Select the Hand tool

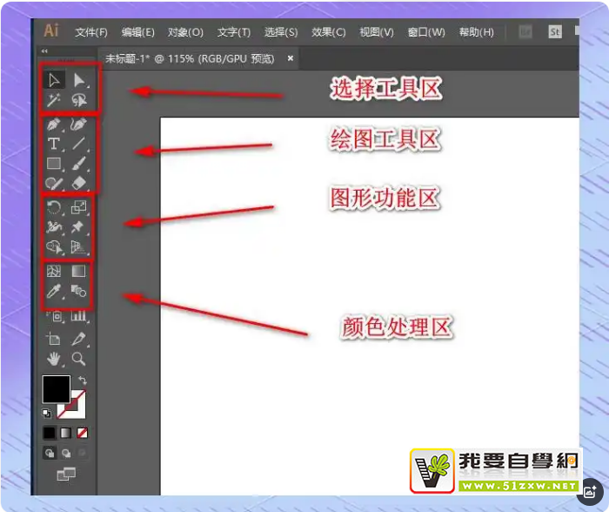tap(54, 359)
